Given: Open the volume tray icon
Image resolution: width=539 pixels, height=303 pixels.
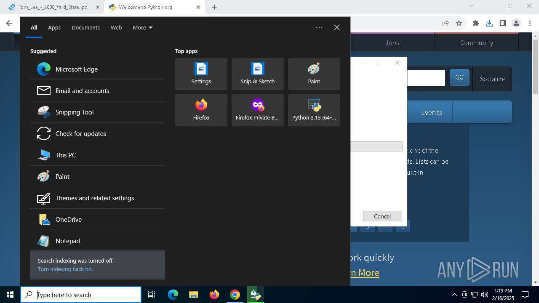Looking at the screenshot, I should [485, 295].
